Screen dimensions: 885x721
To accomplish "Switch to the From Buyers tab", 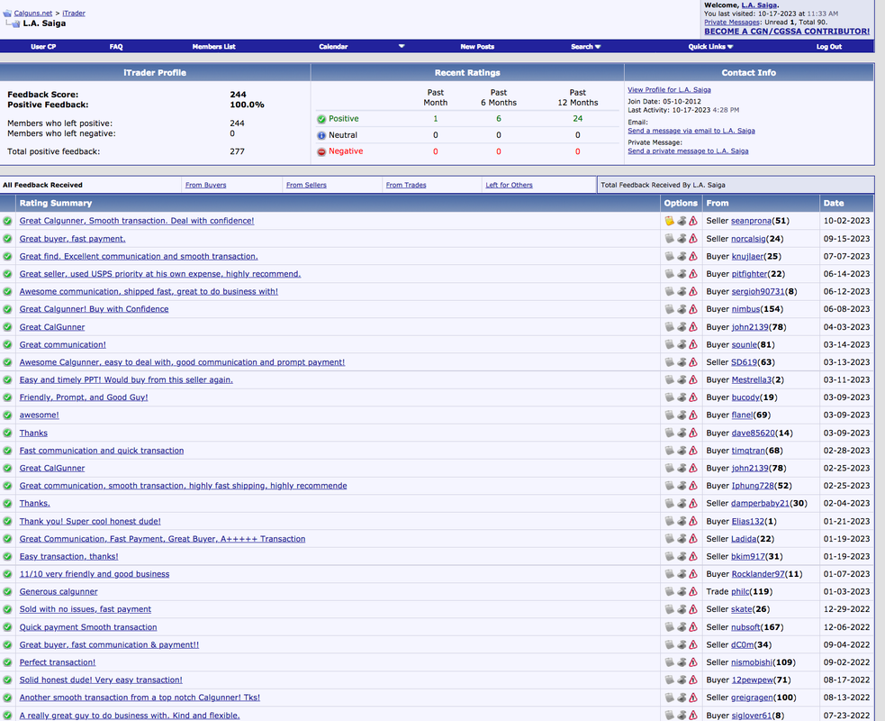I will click(x=205, y=185).
